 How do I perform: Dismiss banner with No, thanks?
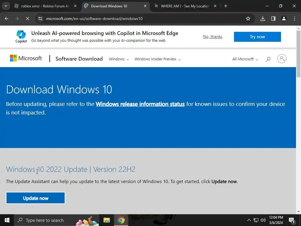[x=213, y=36]
